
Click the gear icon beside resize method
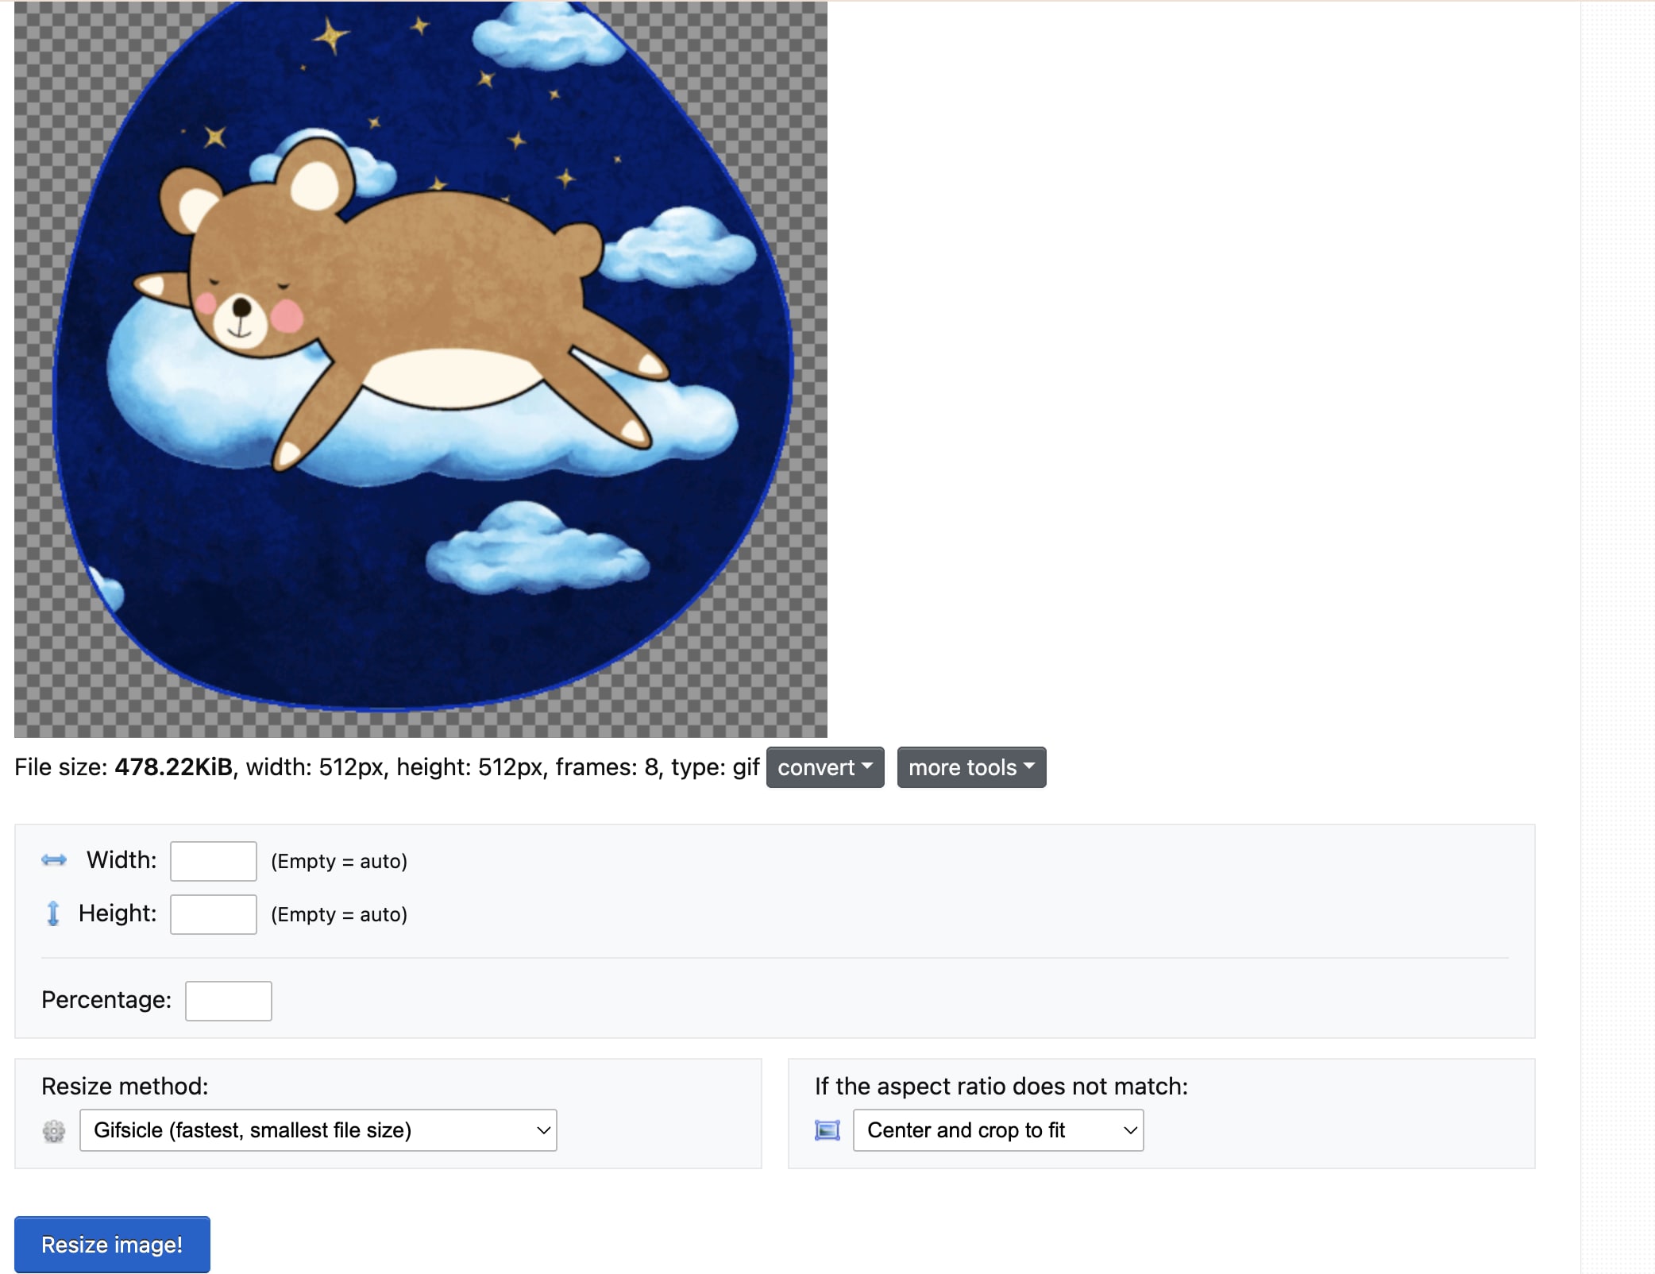(54, 1131)
